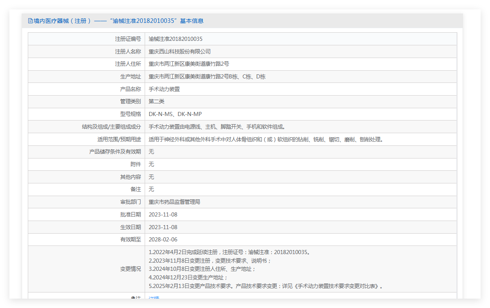
Task: Select the 无 value in the 附件 row
Action: [x=151, y=164]
